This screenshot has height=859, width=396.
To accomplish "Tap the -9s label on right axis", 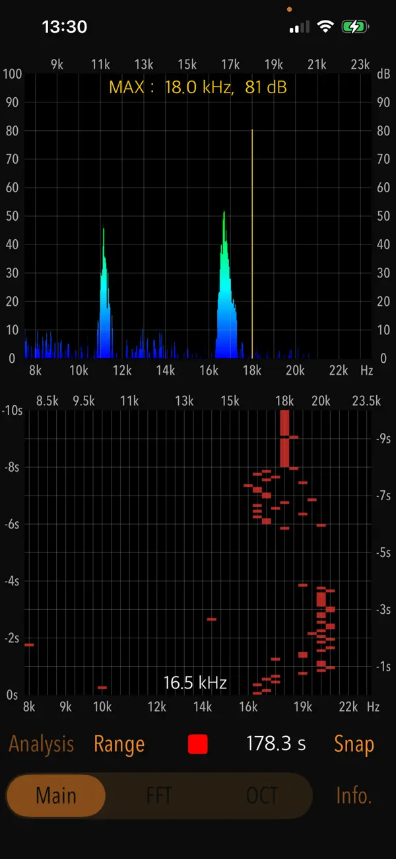I will (383, 439).
